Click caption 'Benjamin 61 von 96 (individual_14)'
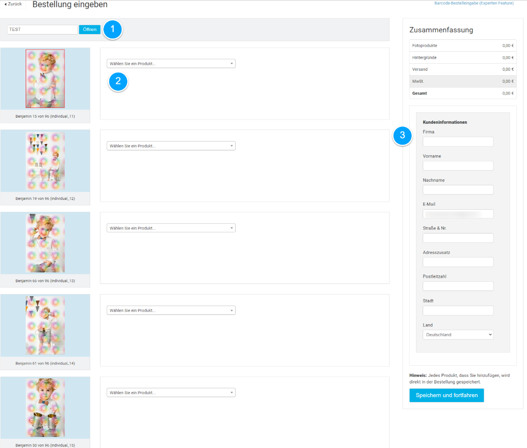This screenshot has height=448, width=527. (x=45, y=363)
